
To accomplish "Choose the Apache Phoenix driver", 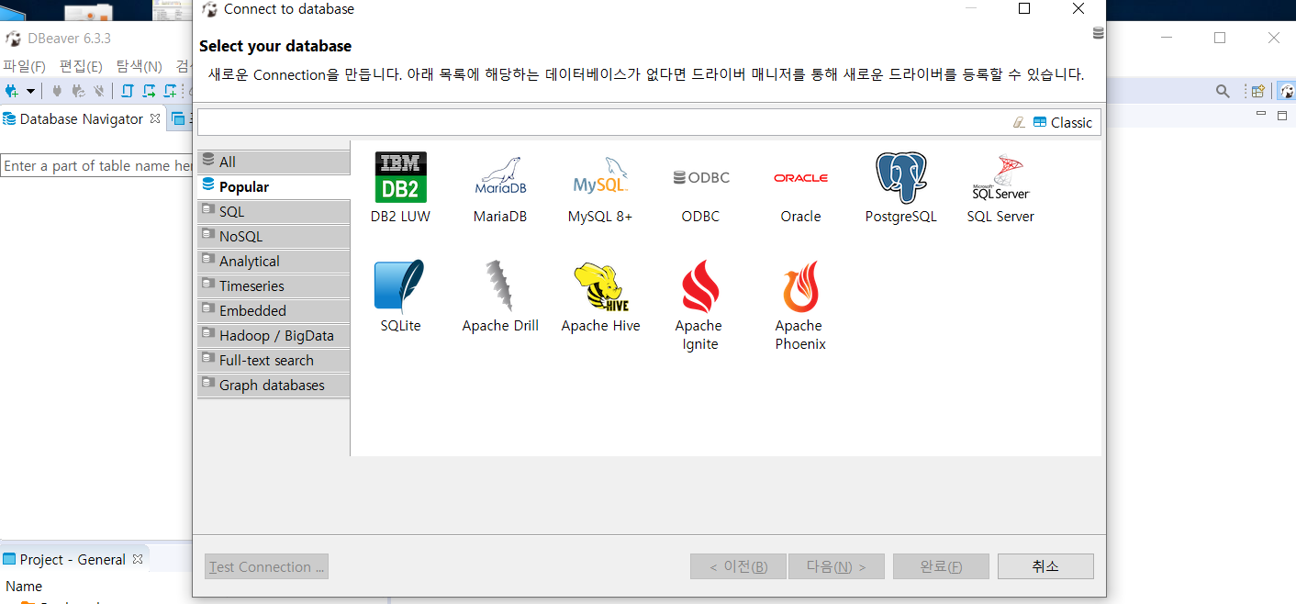I will [800, 286].
